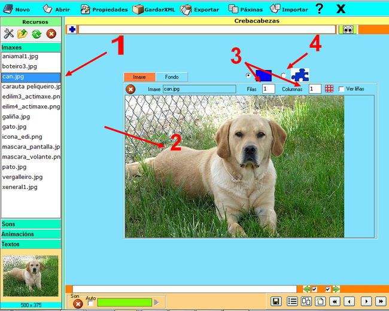Open the Exportar dialog
The image size is (389, 311).
(199, 10)
